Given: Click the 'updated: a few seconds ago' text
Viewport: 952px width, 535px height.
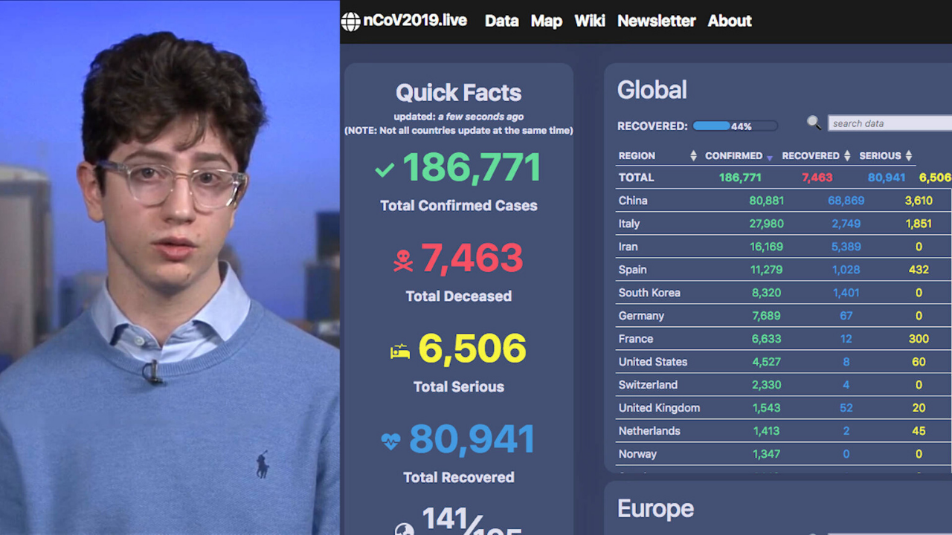Looking at the screenshot, I should coord(459,117).
